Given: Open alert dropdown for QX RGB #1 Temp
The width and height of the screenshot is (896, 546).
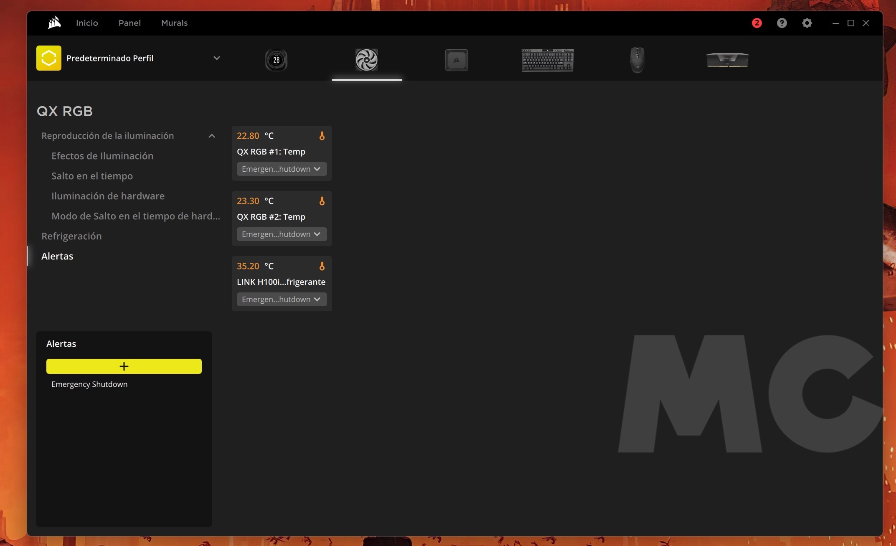Looking at the screenshot, I should 281,169.
